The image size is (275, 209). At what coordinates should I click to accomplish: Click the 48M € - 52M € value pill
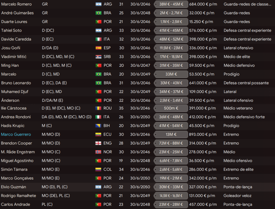pyautogui.click(x=171, y=39)
